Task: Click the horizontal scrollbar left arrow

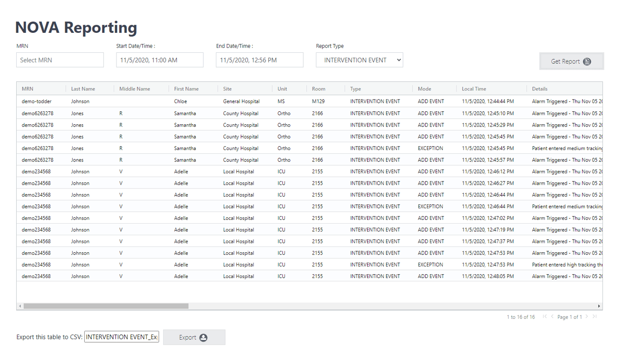Action: (x=20, y=306)
